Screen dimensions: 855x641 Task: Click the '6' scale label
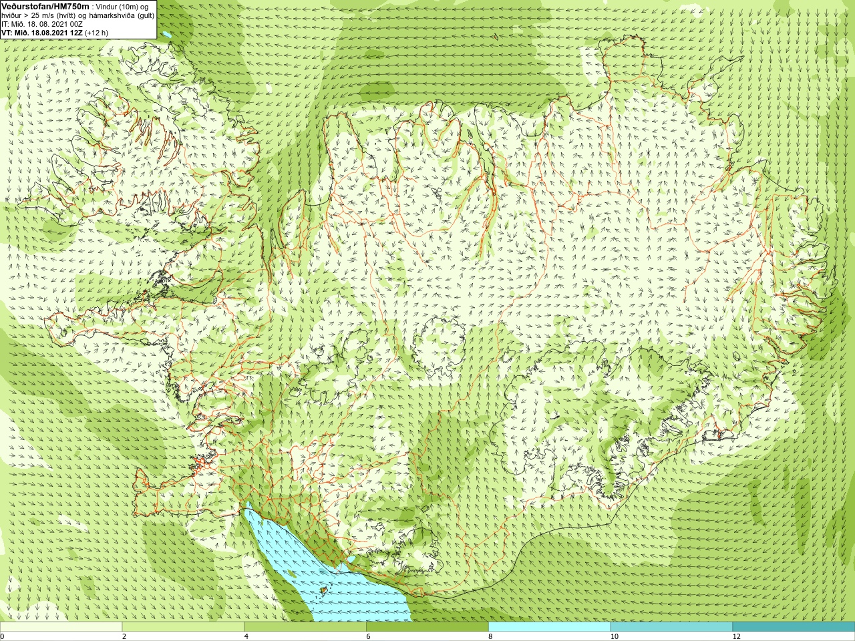tap(369, 636)
